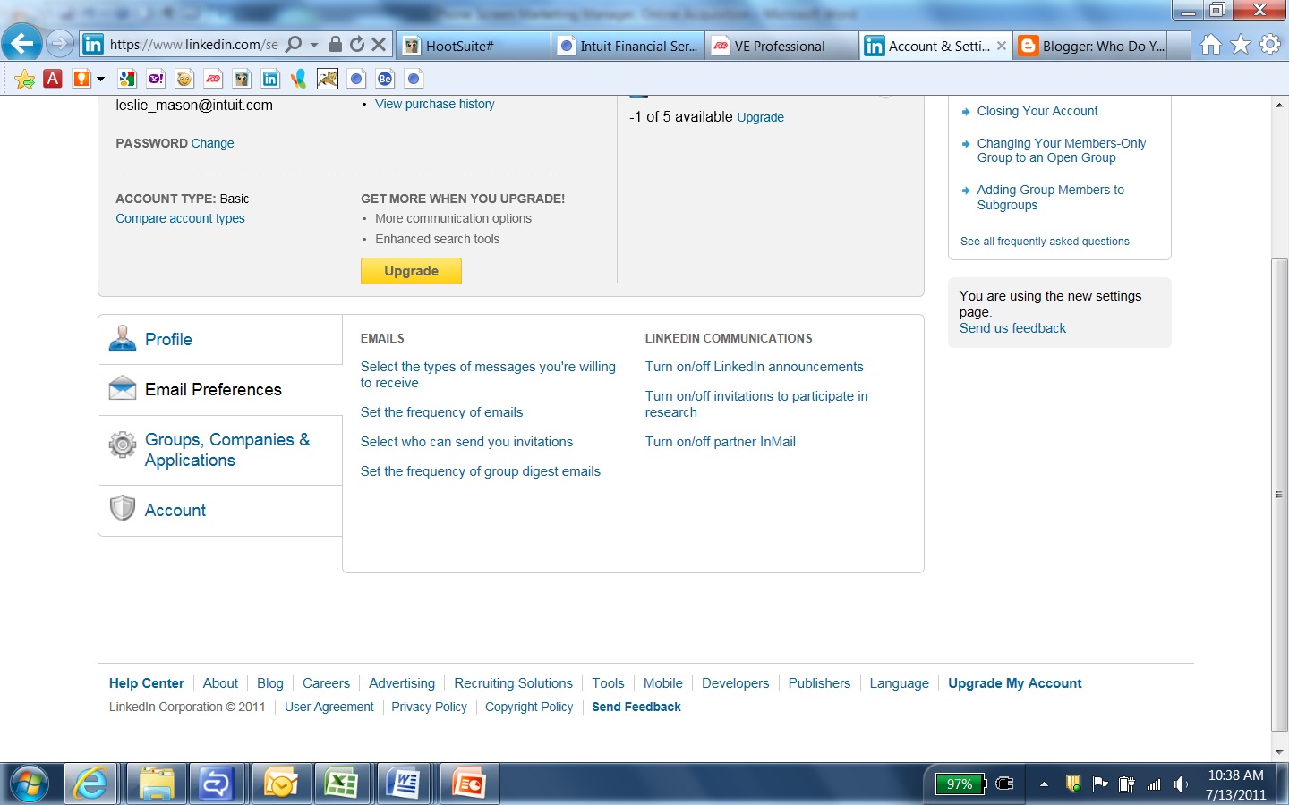Image resolution: width=1289 pixels, height=805 pixels.
Task: Turn on/off partner InMail
Action: 721,441
